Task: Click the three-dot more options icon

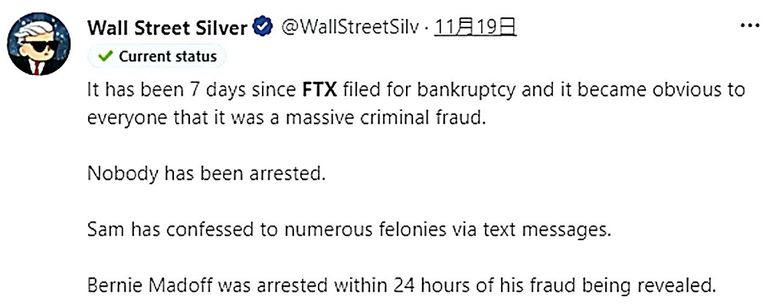Action: [x=748, y=26]
